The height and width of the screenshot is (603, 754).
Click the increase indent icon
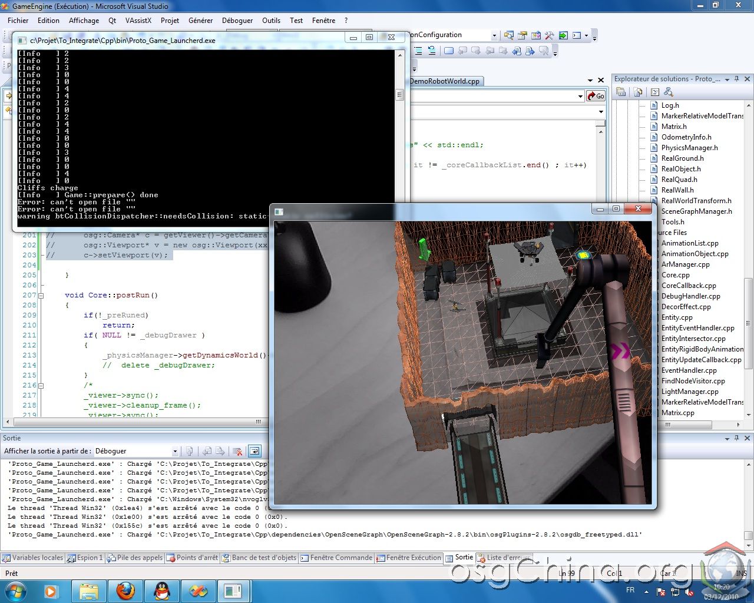click(x=419, y=51)
